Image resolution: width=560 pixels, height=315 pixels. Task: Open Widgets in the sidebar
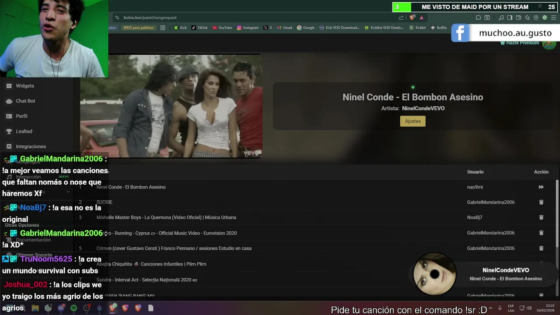pos(25,86)
